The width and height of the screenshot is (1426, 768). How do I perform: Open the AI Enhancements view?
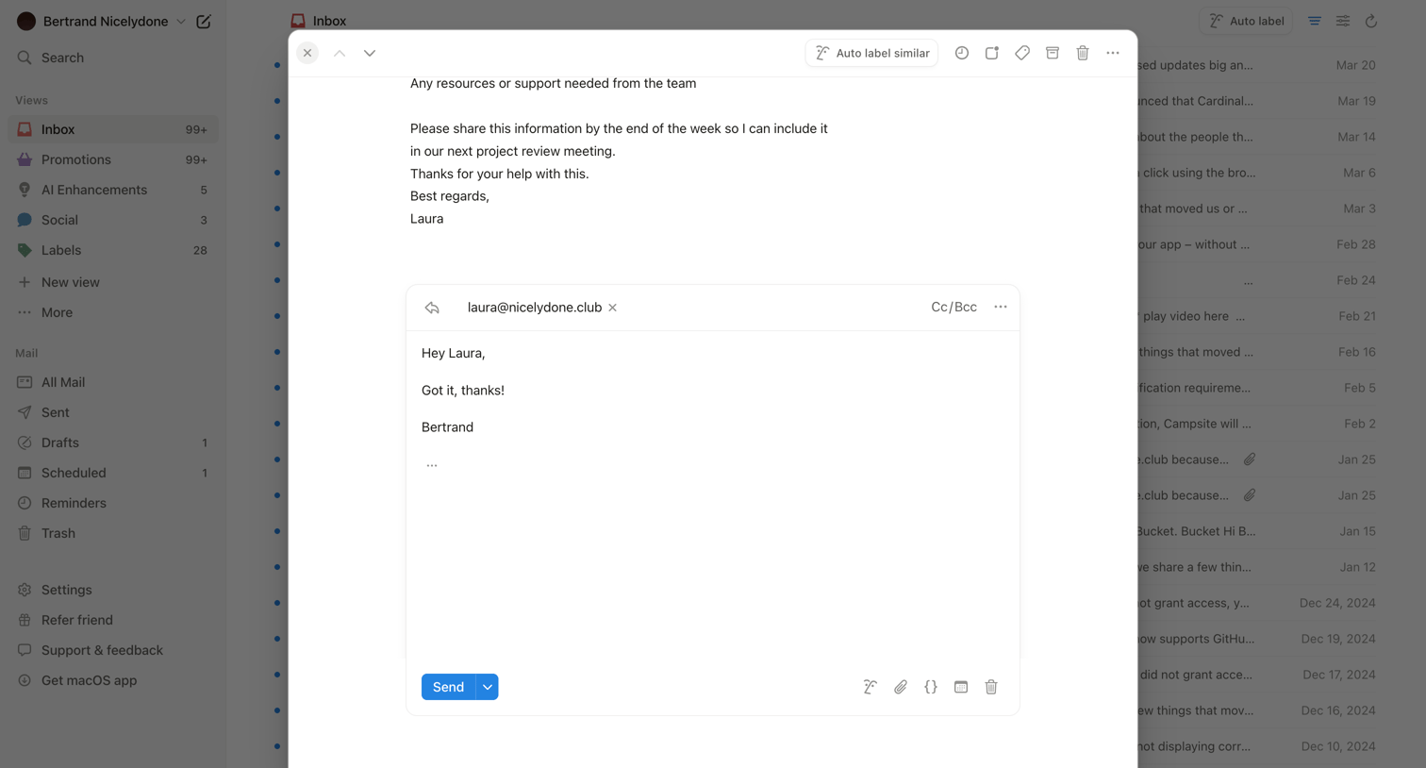(x=113, y=190)
